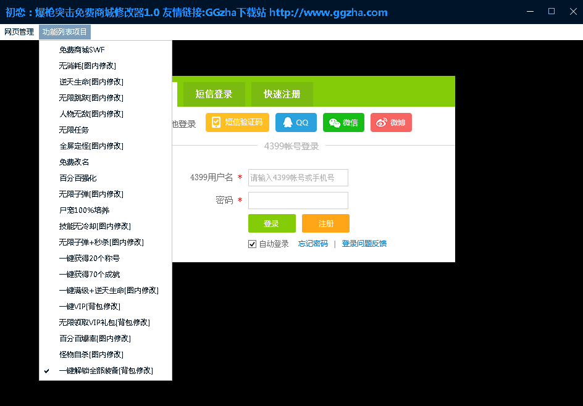Select 一键获得20个称号

point(106,258)
